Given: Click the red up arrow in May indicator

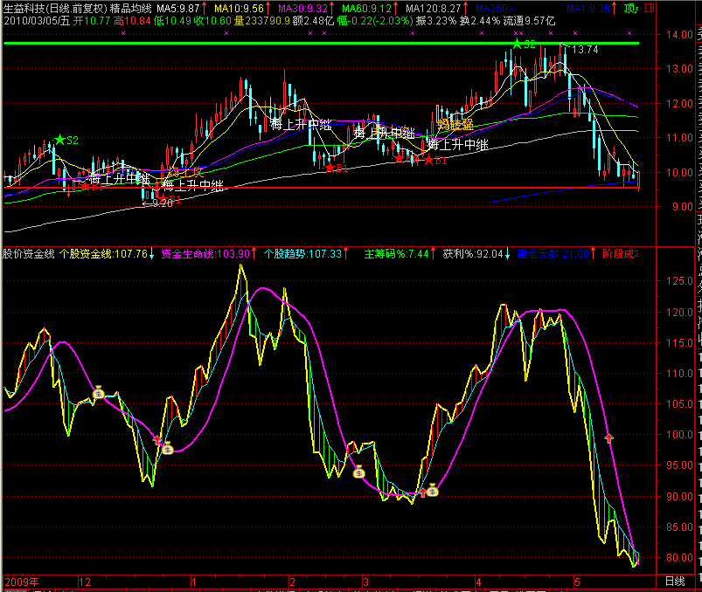Looking at the screenshot, I should (608, 438).
